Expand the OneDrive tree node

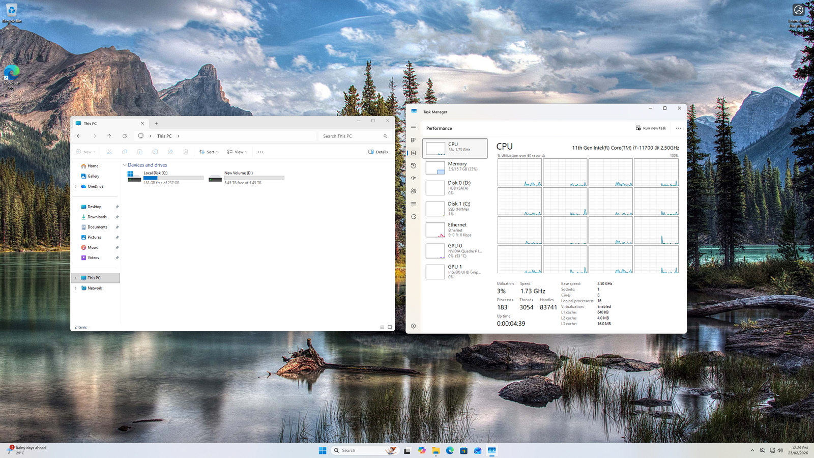pyautogui.click(x=76, y=186)
